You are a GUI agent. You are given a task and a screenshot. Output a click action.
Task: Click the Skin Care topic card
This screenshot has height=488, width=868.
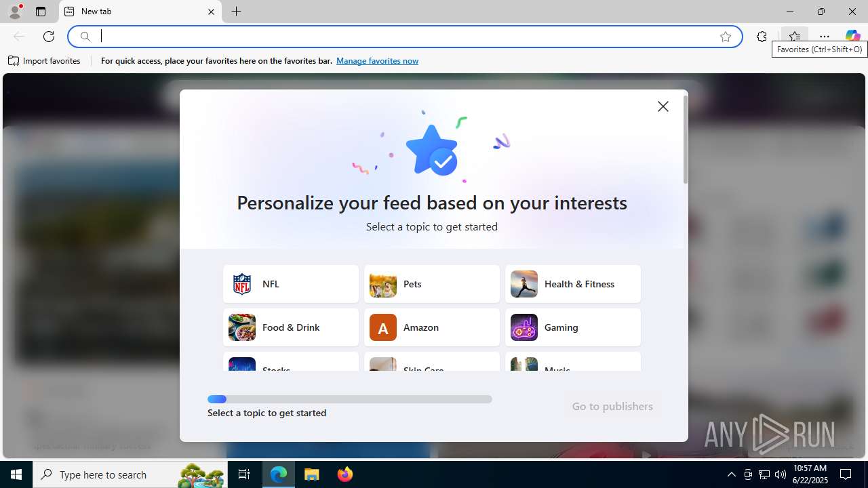[432, 361]
